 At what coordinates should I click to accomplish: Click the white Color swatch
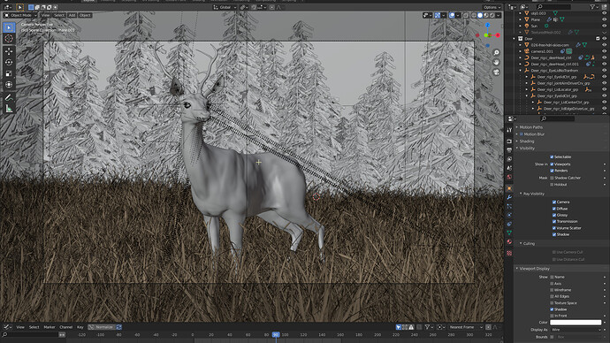point(576,323)
